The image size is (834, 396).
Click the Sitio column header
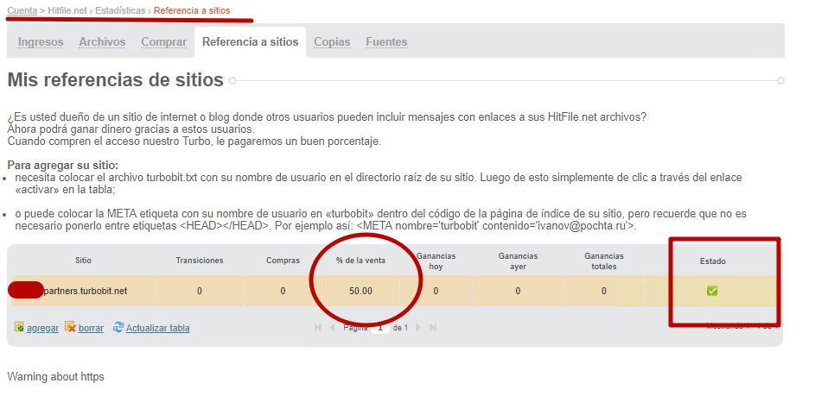coord(84,261)
